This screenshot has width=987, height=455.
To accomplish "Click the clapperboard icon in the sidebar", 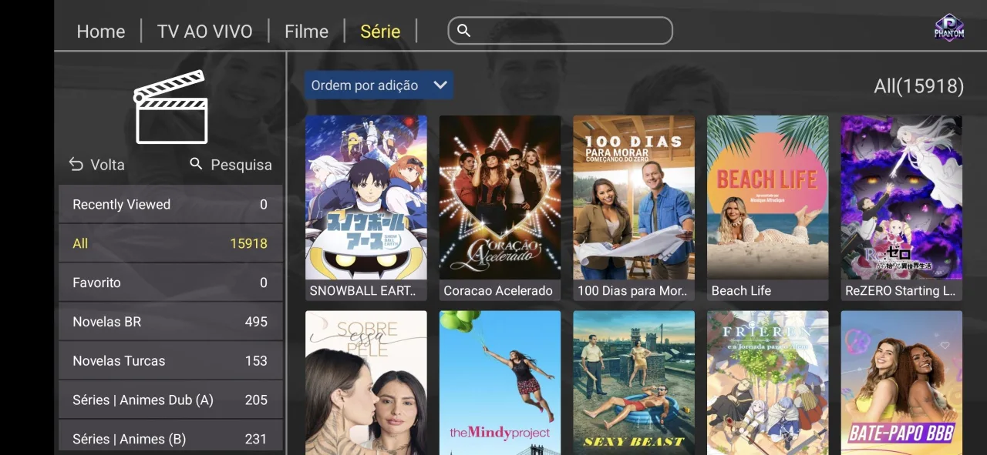I will (170, 107).
